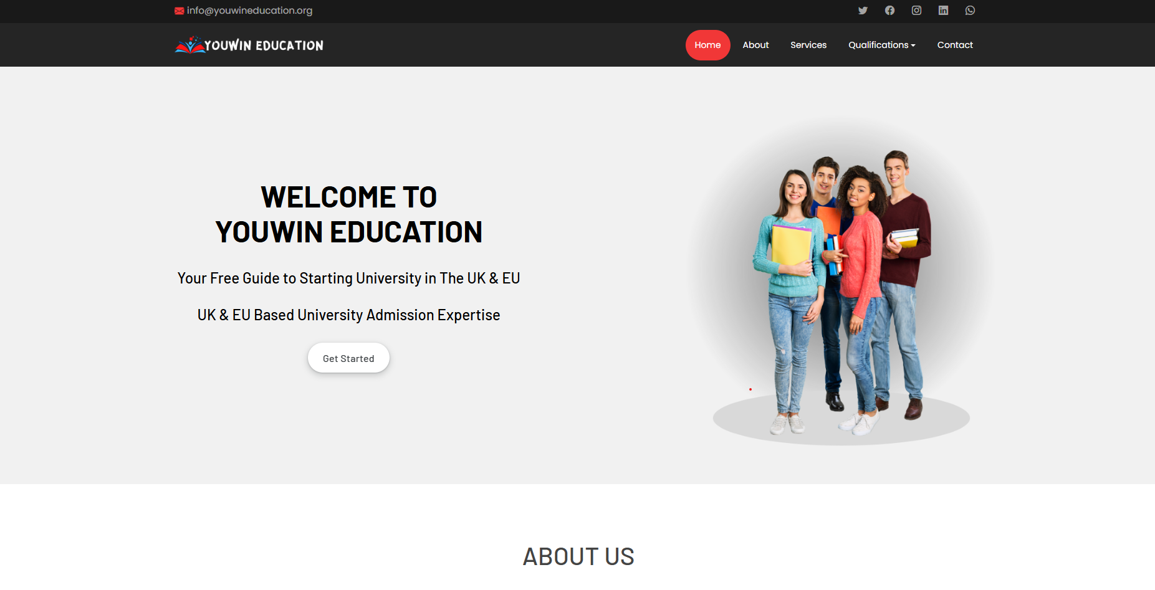The image size is (1155, 590).
Task: Open the Twitter social icon
Action: point(863,11)
